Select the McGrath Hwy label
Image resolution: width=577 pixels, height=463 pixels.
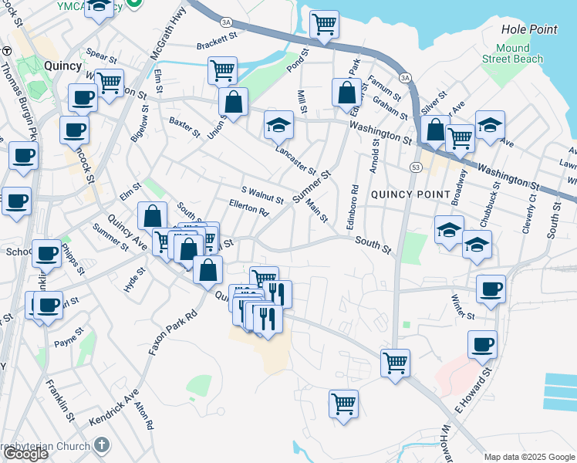click(x=168, y=33)
